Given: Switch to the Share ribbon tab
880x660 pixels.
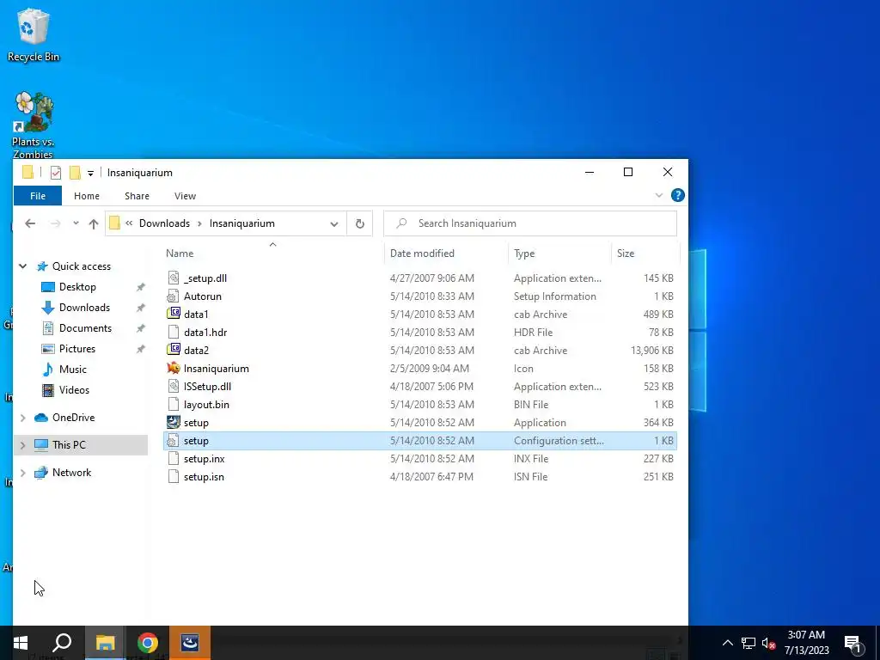Looking at the screenshot, I should (137, 196).
